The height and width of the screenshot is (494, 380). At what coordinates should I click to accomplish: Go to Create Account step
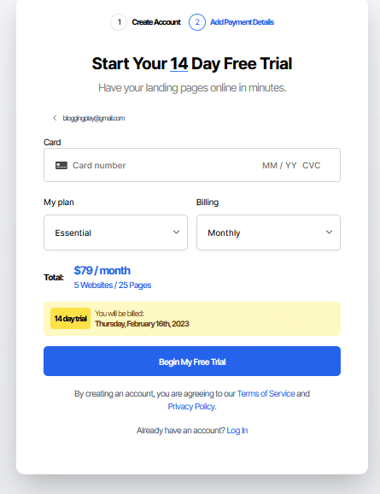tap(156, 22)
